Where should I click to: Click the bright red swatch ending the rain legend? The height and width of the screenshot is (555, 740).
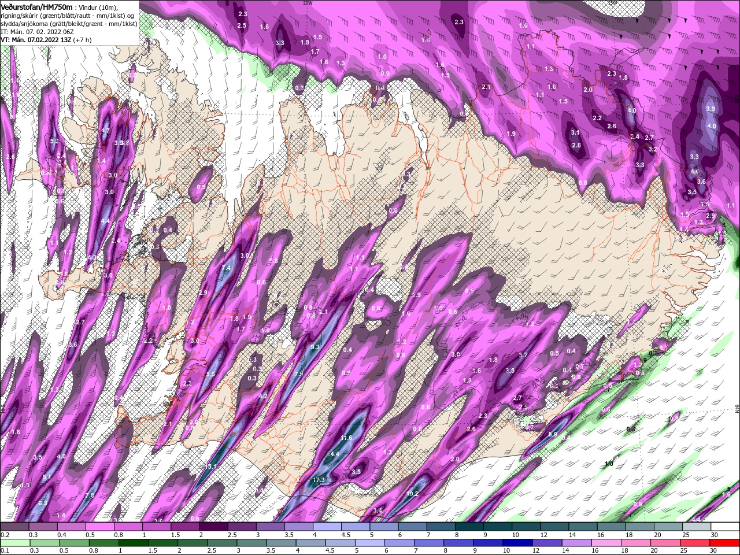click(725, 543)
